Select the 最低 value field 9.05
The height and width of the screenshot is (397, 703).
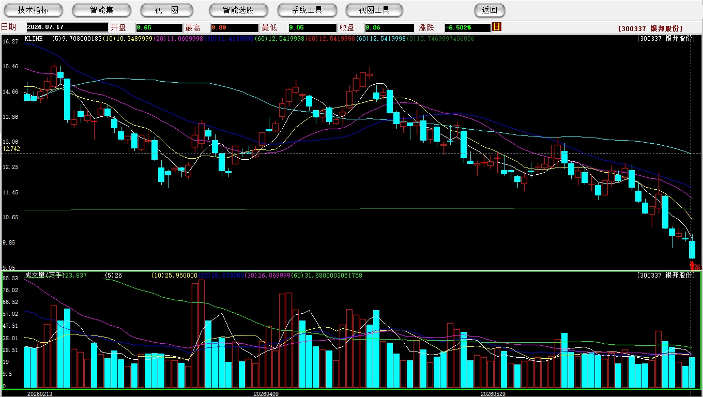coord(313,27)
